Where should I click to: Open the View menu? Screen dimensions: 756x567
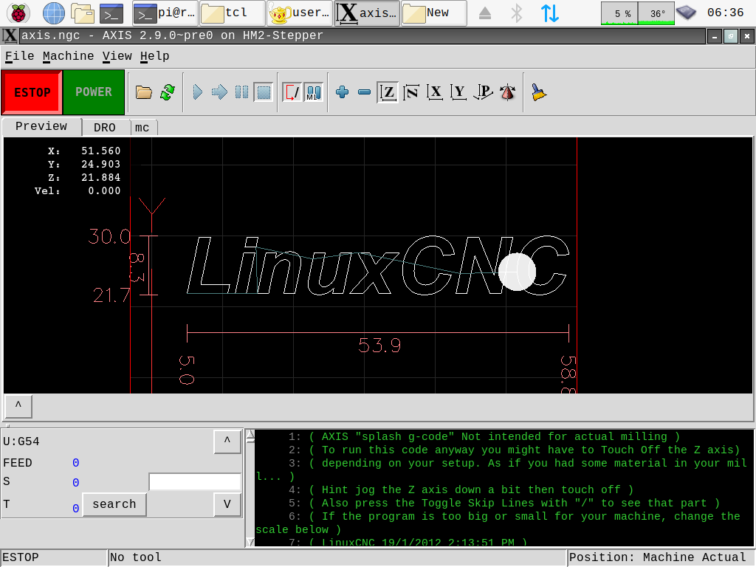coord(117,56)
